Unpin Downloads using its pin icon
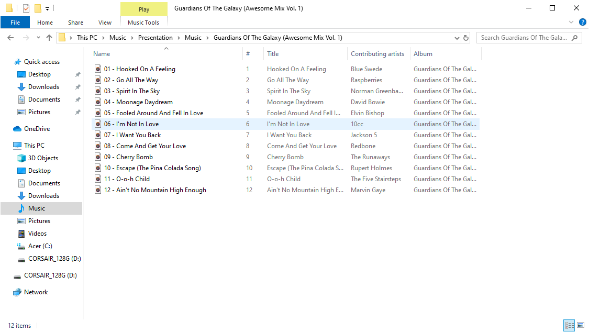589x332 pixels. [78, 87]
